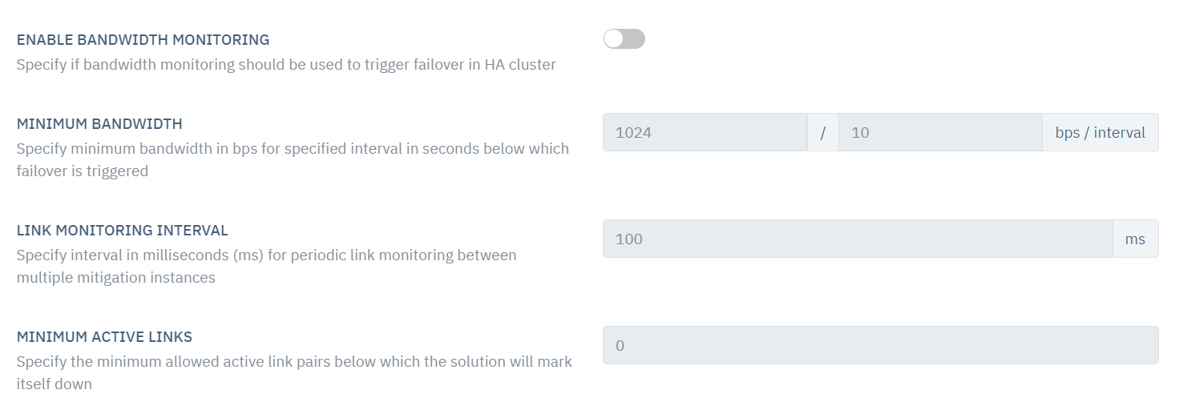Click the 'Minimum Active Links' heading
Image resolution: width=1179 pixels, height=414 pixels.
click(104, 336)
